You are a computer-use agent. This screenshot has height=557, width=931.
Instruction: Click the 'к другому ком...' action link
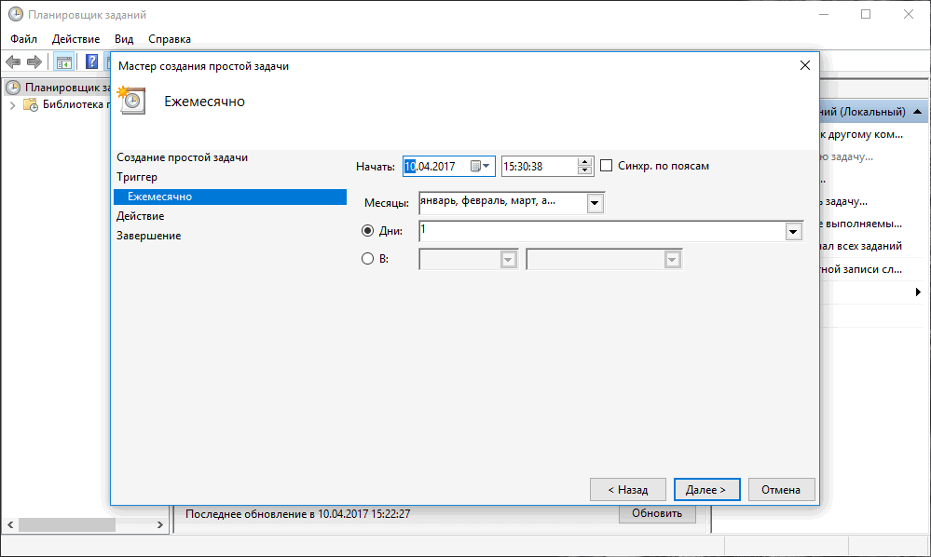861,135
